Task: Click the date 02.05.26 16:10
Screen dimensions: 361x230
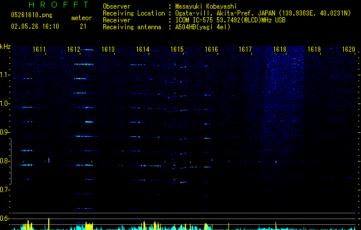Action: click(x=35, y=26)
